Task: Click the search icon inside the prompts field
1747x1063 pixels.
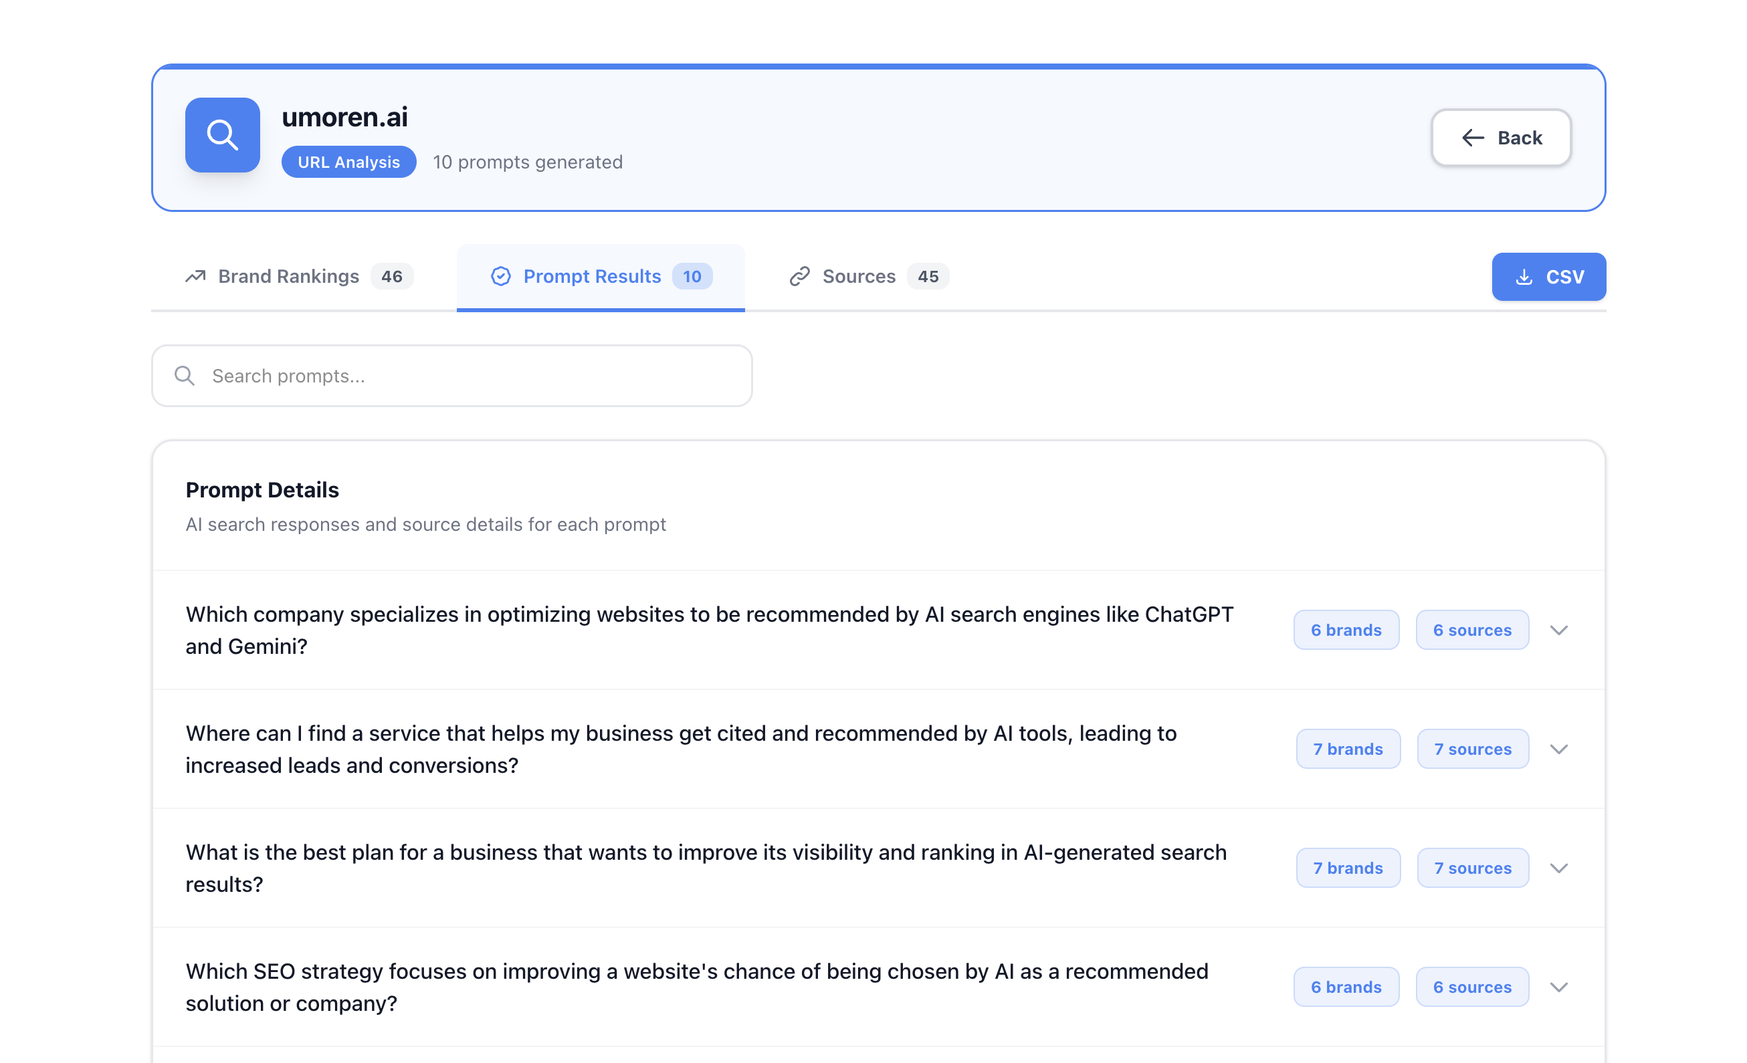Action: [x=184, y=376]
